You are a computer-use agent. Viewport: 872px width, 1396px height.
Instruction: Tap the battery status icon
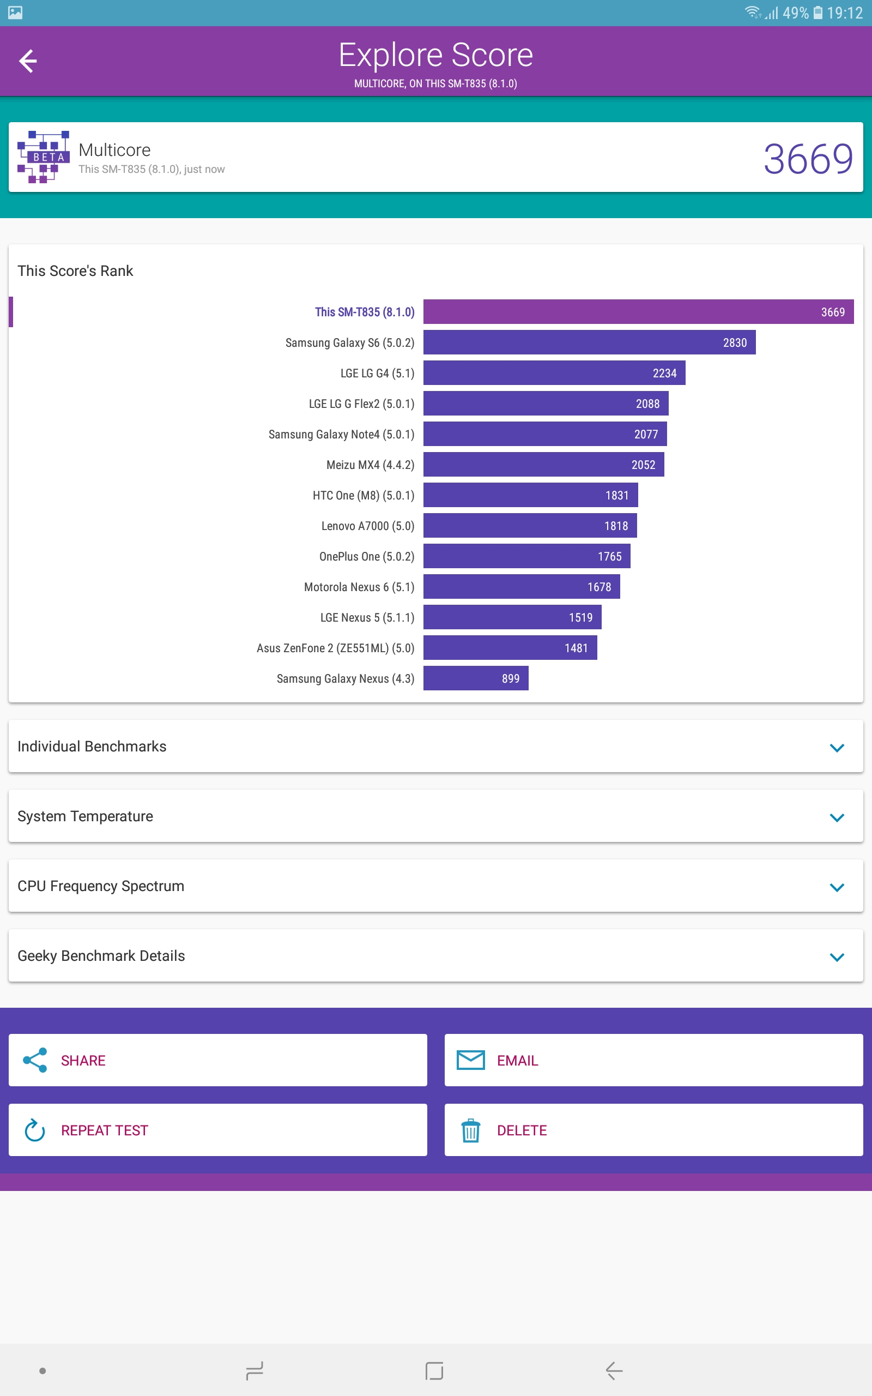coord(818,13)
